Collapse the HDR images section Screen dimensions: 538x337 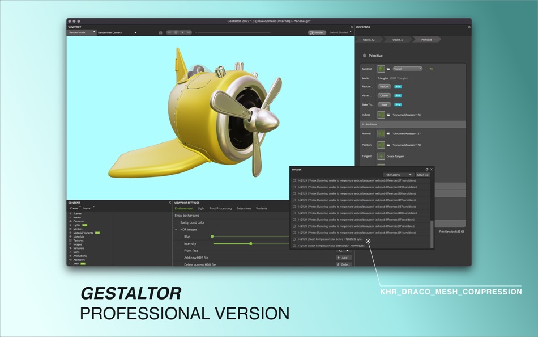click(x=176, y=229)
